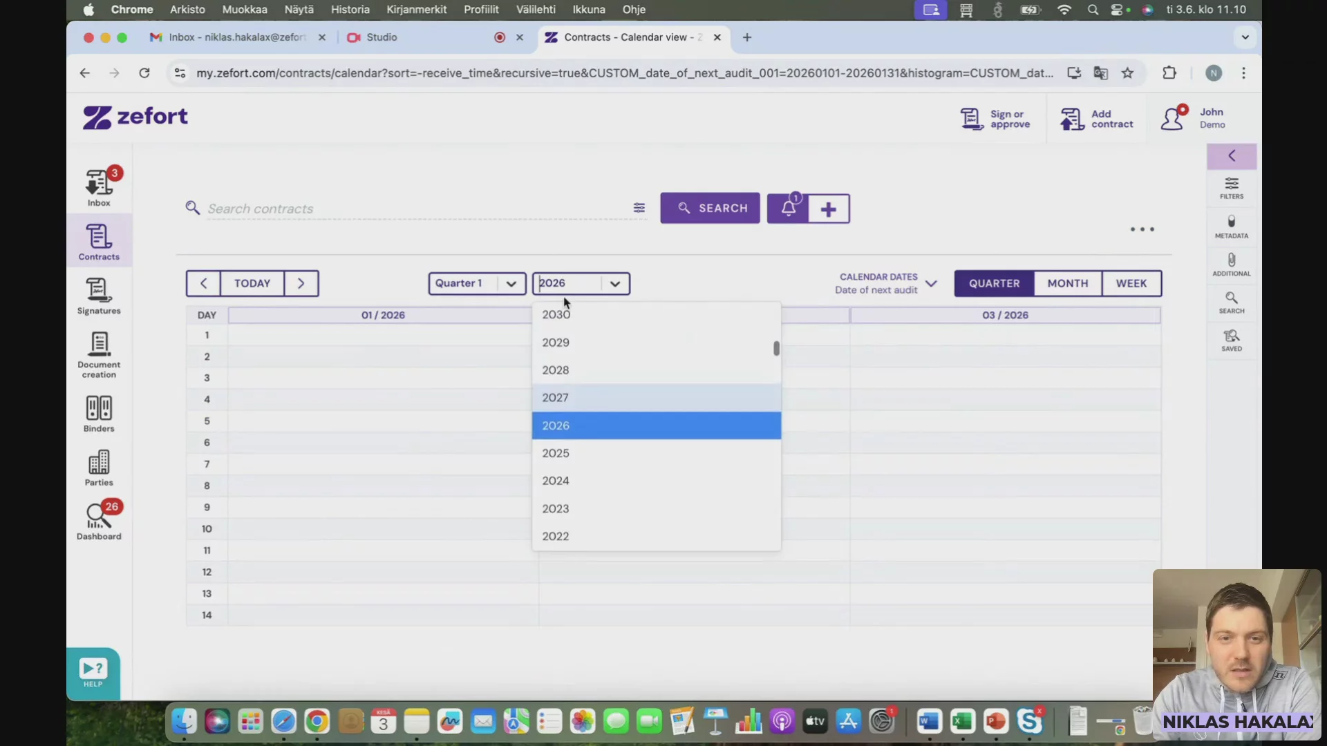Switch to Quarter view
This screenshot has height=746, width=1327.
tap(994, 283)
